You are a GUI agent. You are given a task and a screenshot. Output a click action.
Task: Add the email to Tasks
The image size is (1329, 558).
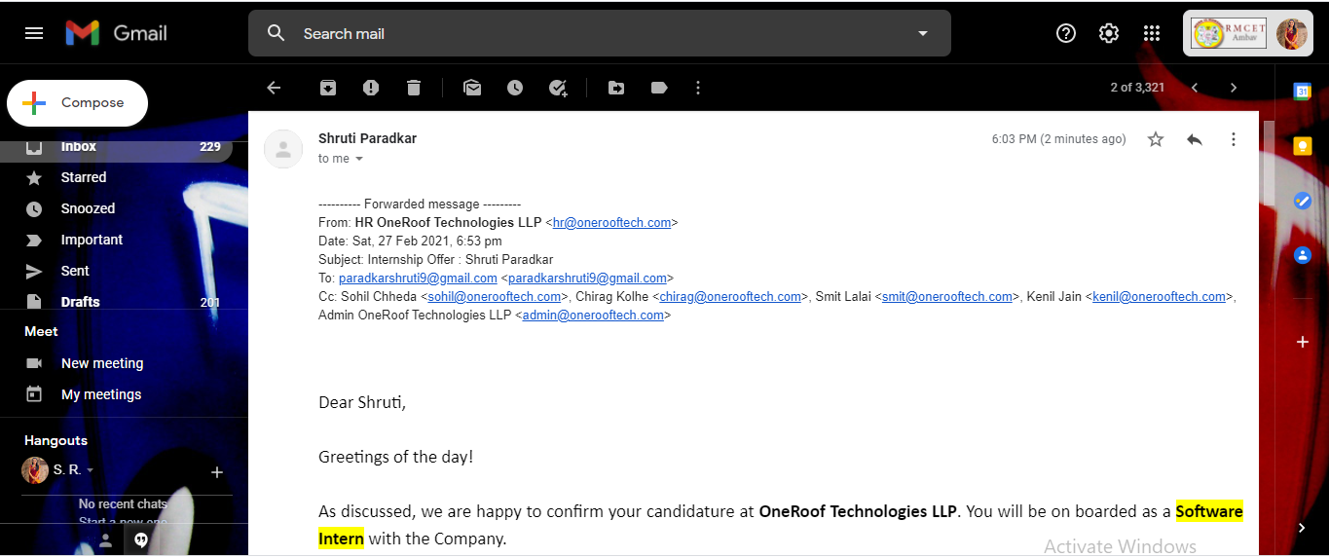click(x=558, y=88)
